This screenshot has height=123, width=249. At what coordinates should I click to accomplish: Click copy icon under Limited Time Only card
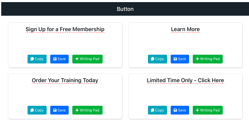152,110
